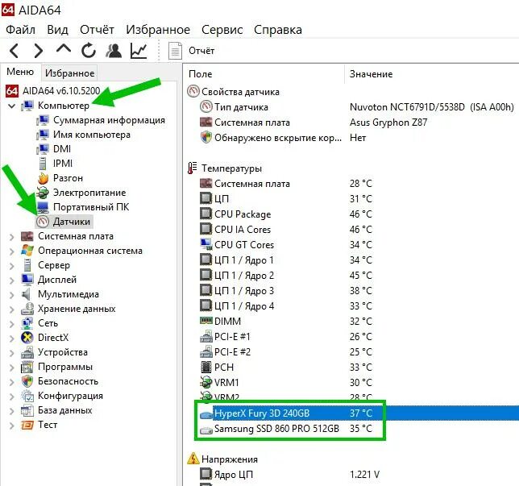Viewport: 519px width, 486px height.
Task: Click the Forward navigation arrow
Action: coord(39,51)
